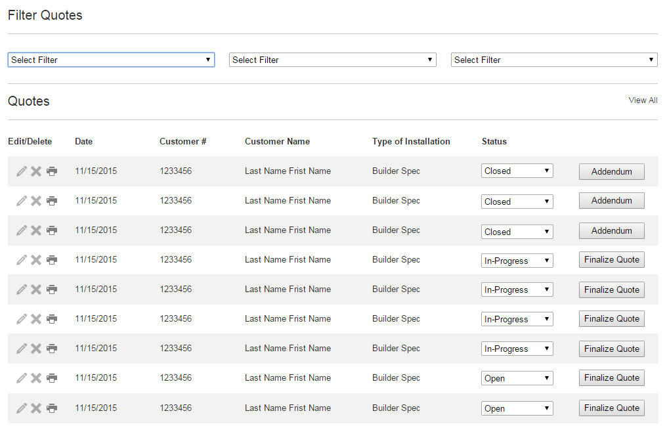Delete the last Open quote in the table
Image resolution: width=667 pixels, height=428 pixels.
tap(36, 408)
